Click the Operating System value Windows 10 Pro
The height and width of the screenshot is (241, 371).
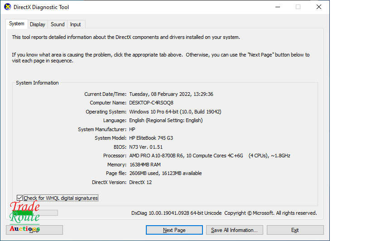click(x=175, y=112)
